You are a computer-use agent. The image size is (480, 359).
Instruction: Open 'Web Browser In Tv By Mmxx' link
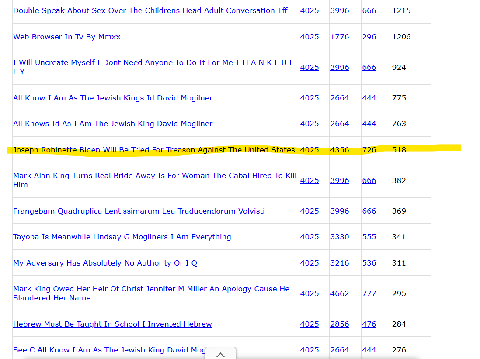[67, 37]
